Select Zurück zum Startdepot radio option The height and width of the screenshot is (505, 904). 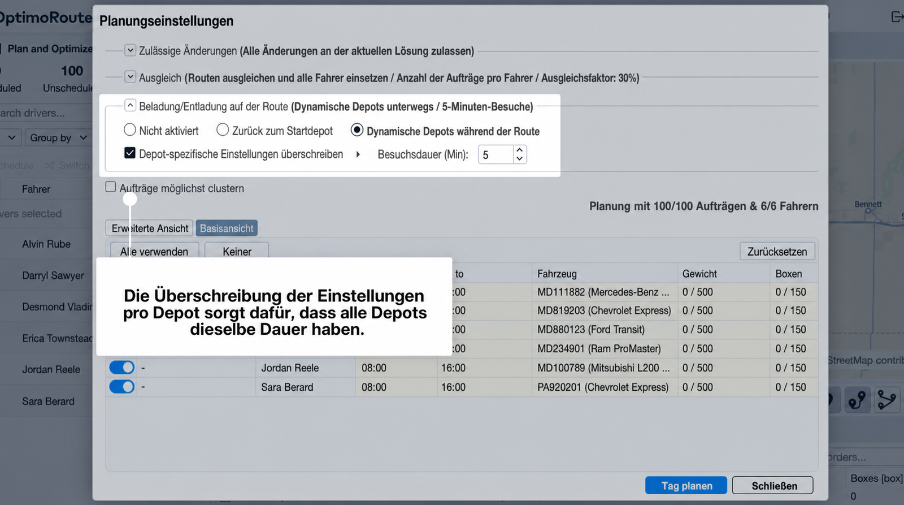coord(223,130)
